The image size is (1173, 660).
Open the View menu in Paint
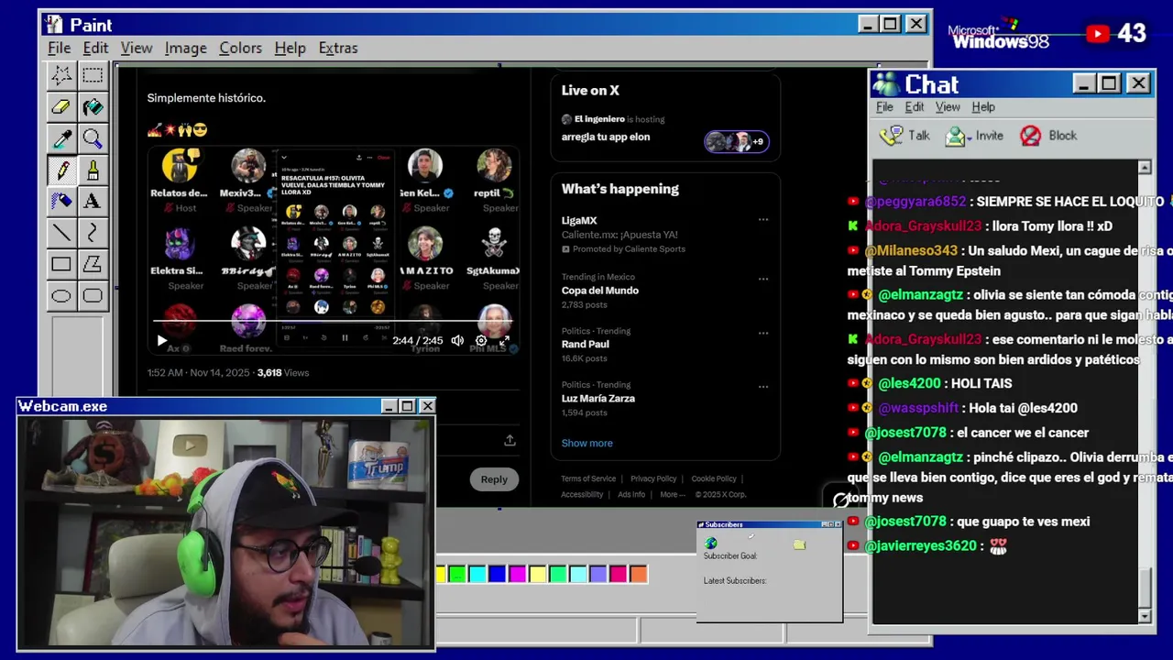pyautogui.click(x=137, y=48)
